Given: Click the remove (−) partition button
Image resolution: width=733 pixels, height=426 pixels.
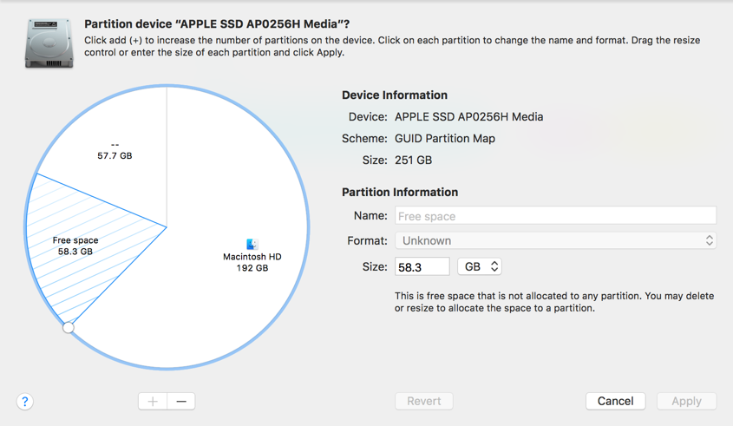Looking at the screenshot, I should tap(181, 401).
